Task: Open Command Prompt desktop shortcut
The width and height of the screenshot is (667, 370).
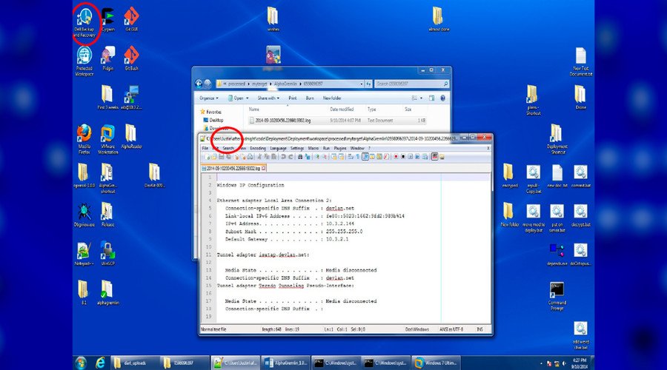Action: point(558,290)
